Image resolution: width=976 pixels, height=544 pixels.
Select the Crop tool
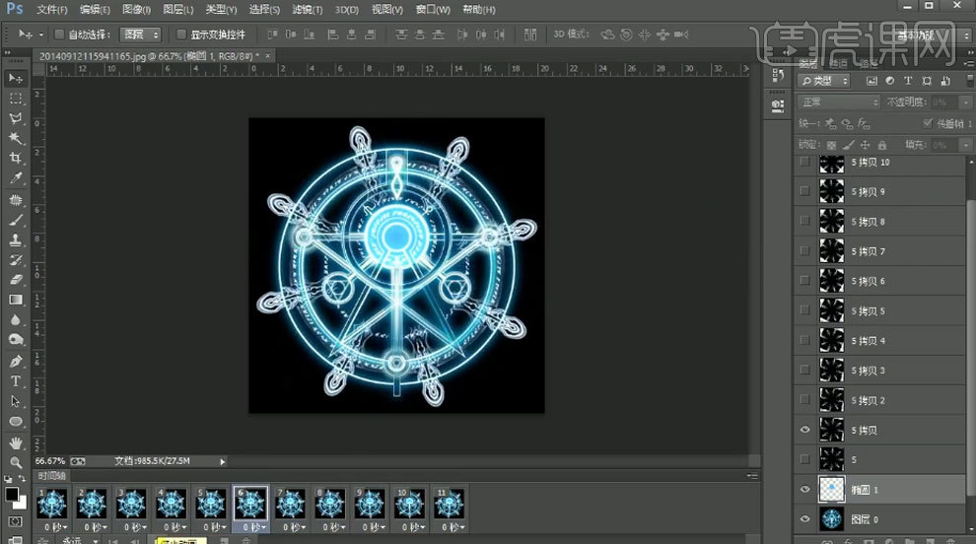(x=16, y=159)
